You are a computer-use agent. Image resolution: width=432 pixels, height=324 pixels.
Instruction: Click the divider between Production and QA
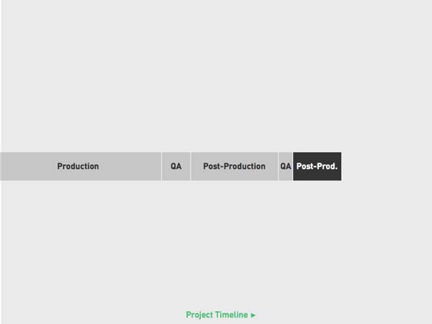pos(162,166)
